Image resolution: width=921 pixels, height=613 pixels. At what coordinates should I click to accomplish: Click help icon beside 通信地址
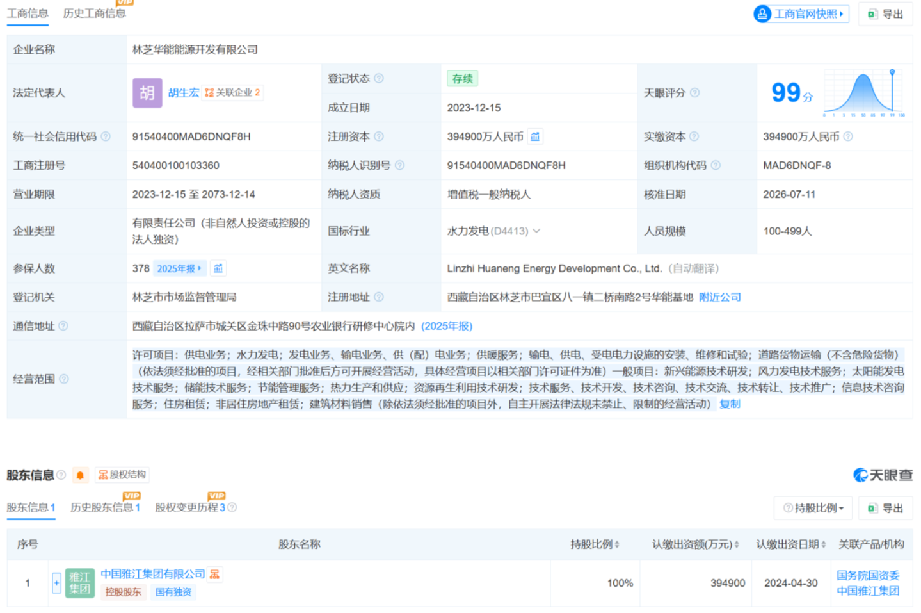(x=63, y=326)
